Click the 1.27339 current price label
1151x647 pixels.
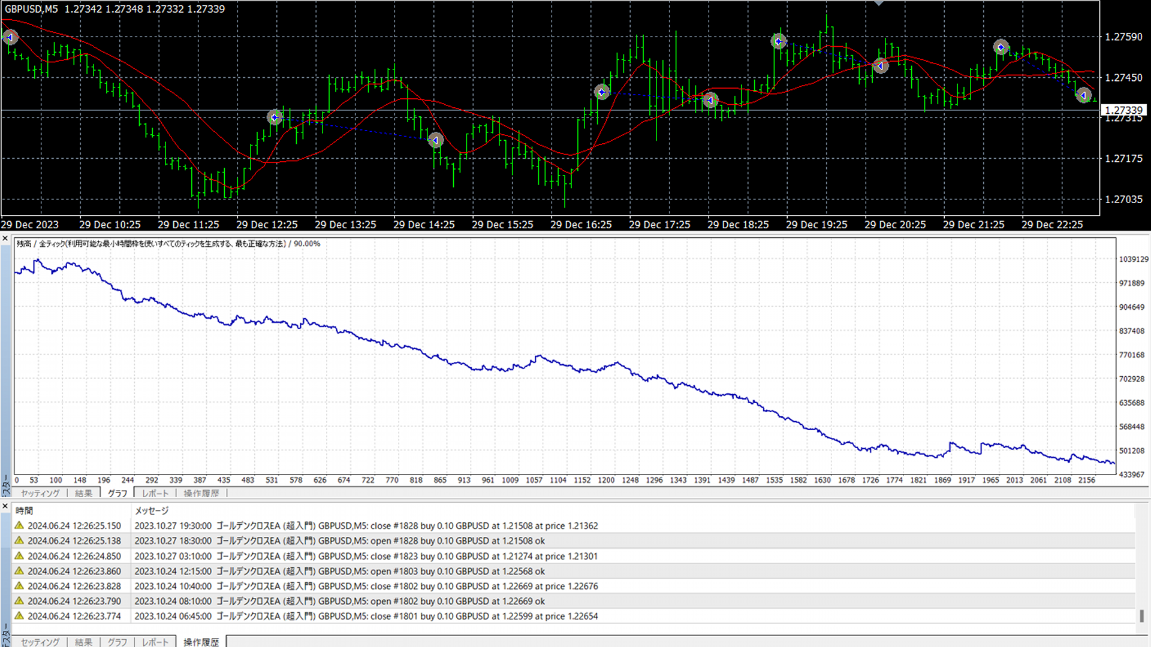[x=1124, y=110]
